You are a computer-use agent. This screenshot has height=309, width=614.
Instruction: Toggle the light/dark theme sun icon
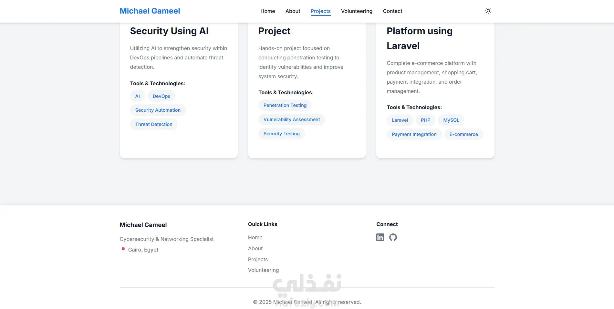[x=488, y=11]
